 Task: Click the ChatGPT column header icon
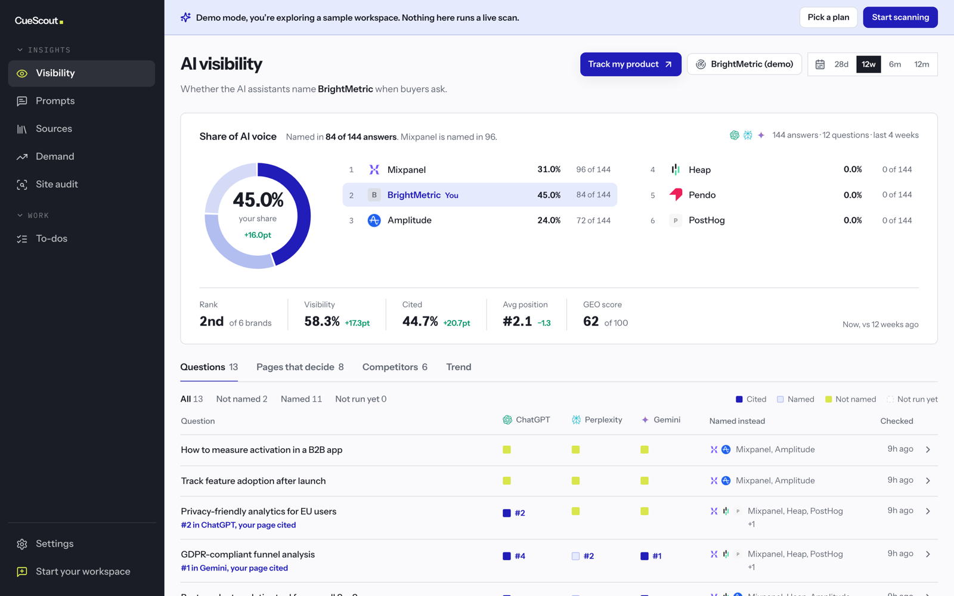[x=507, y=420]
